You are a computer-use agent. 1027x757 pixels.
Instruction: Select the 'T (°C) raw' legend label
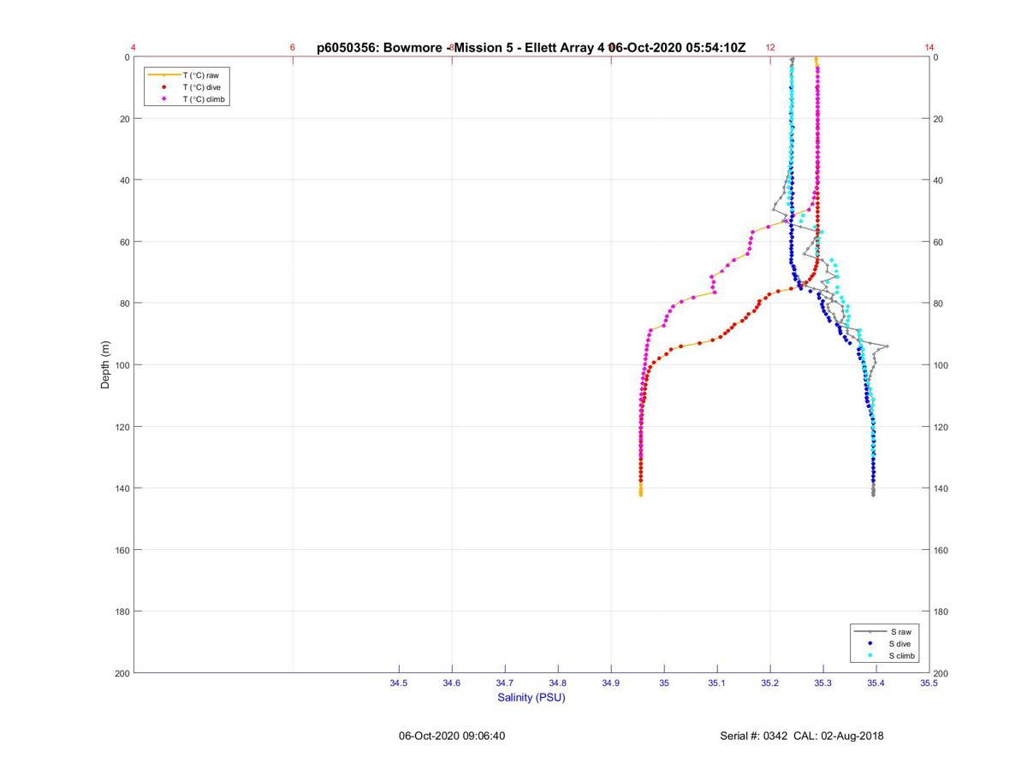(201, 75)
